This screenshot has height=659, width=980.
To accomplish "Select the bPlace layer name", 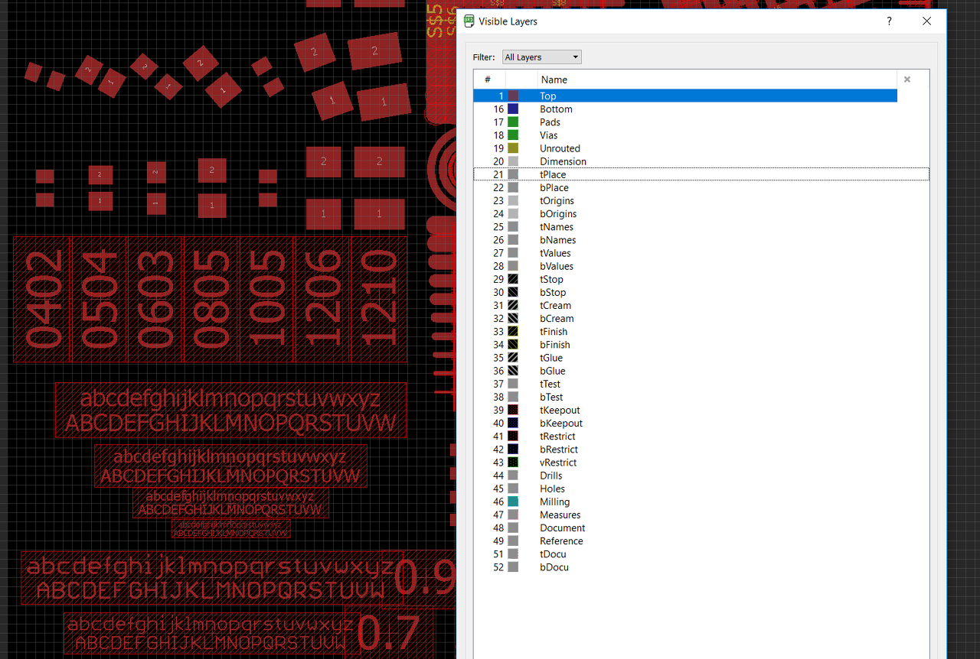I will pos(554,187).
